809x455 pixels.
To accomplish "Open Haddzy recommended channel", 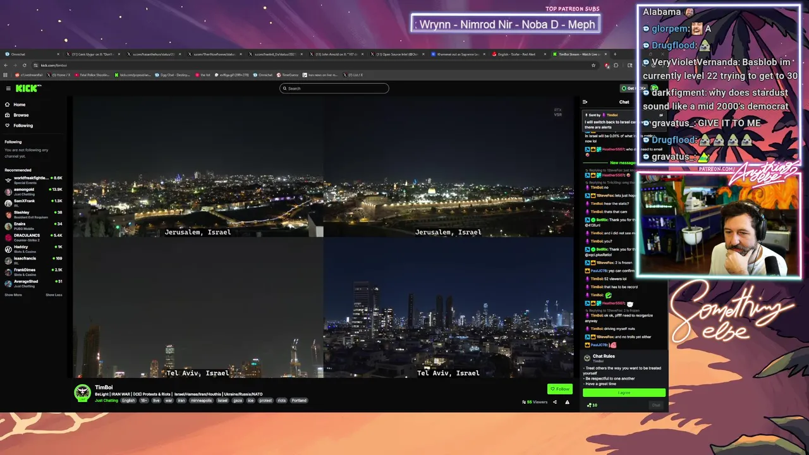I will (x=33, y=248).
